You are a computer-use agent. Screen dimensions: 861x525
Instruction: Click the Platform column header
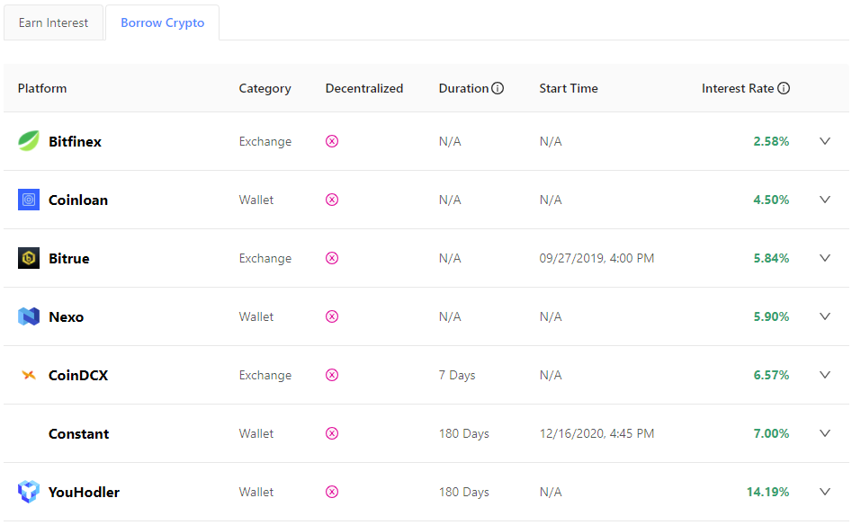click(x=42, y=88)
